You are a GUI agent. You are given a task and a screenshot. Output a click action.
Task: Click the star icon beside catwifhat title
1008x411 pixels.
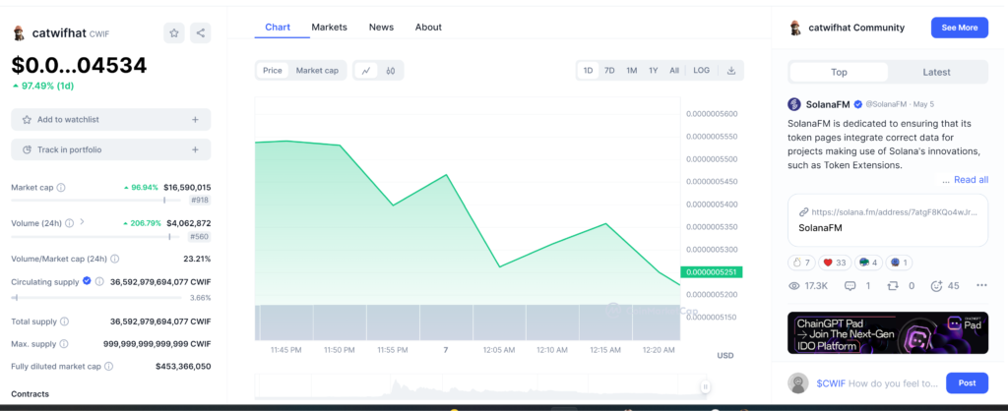pyautogui.click(x=174, y=32)
